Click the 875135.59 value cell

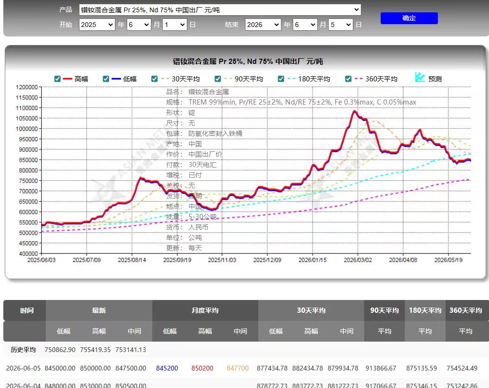click(422, 368)
